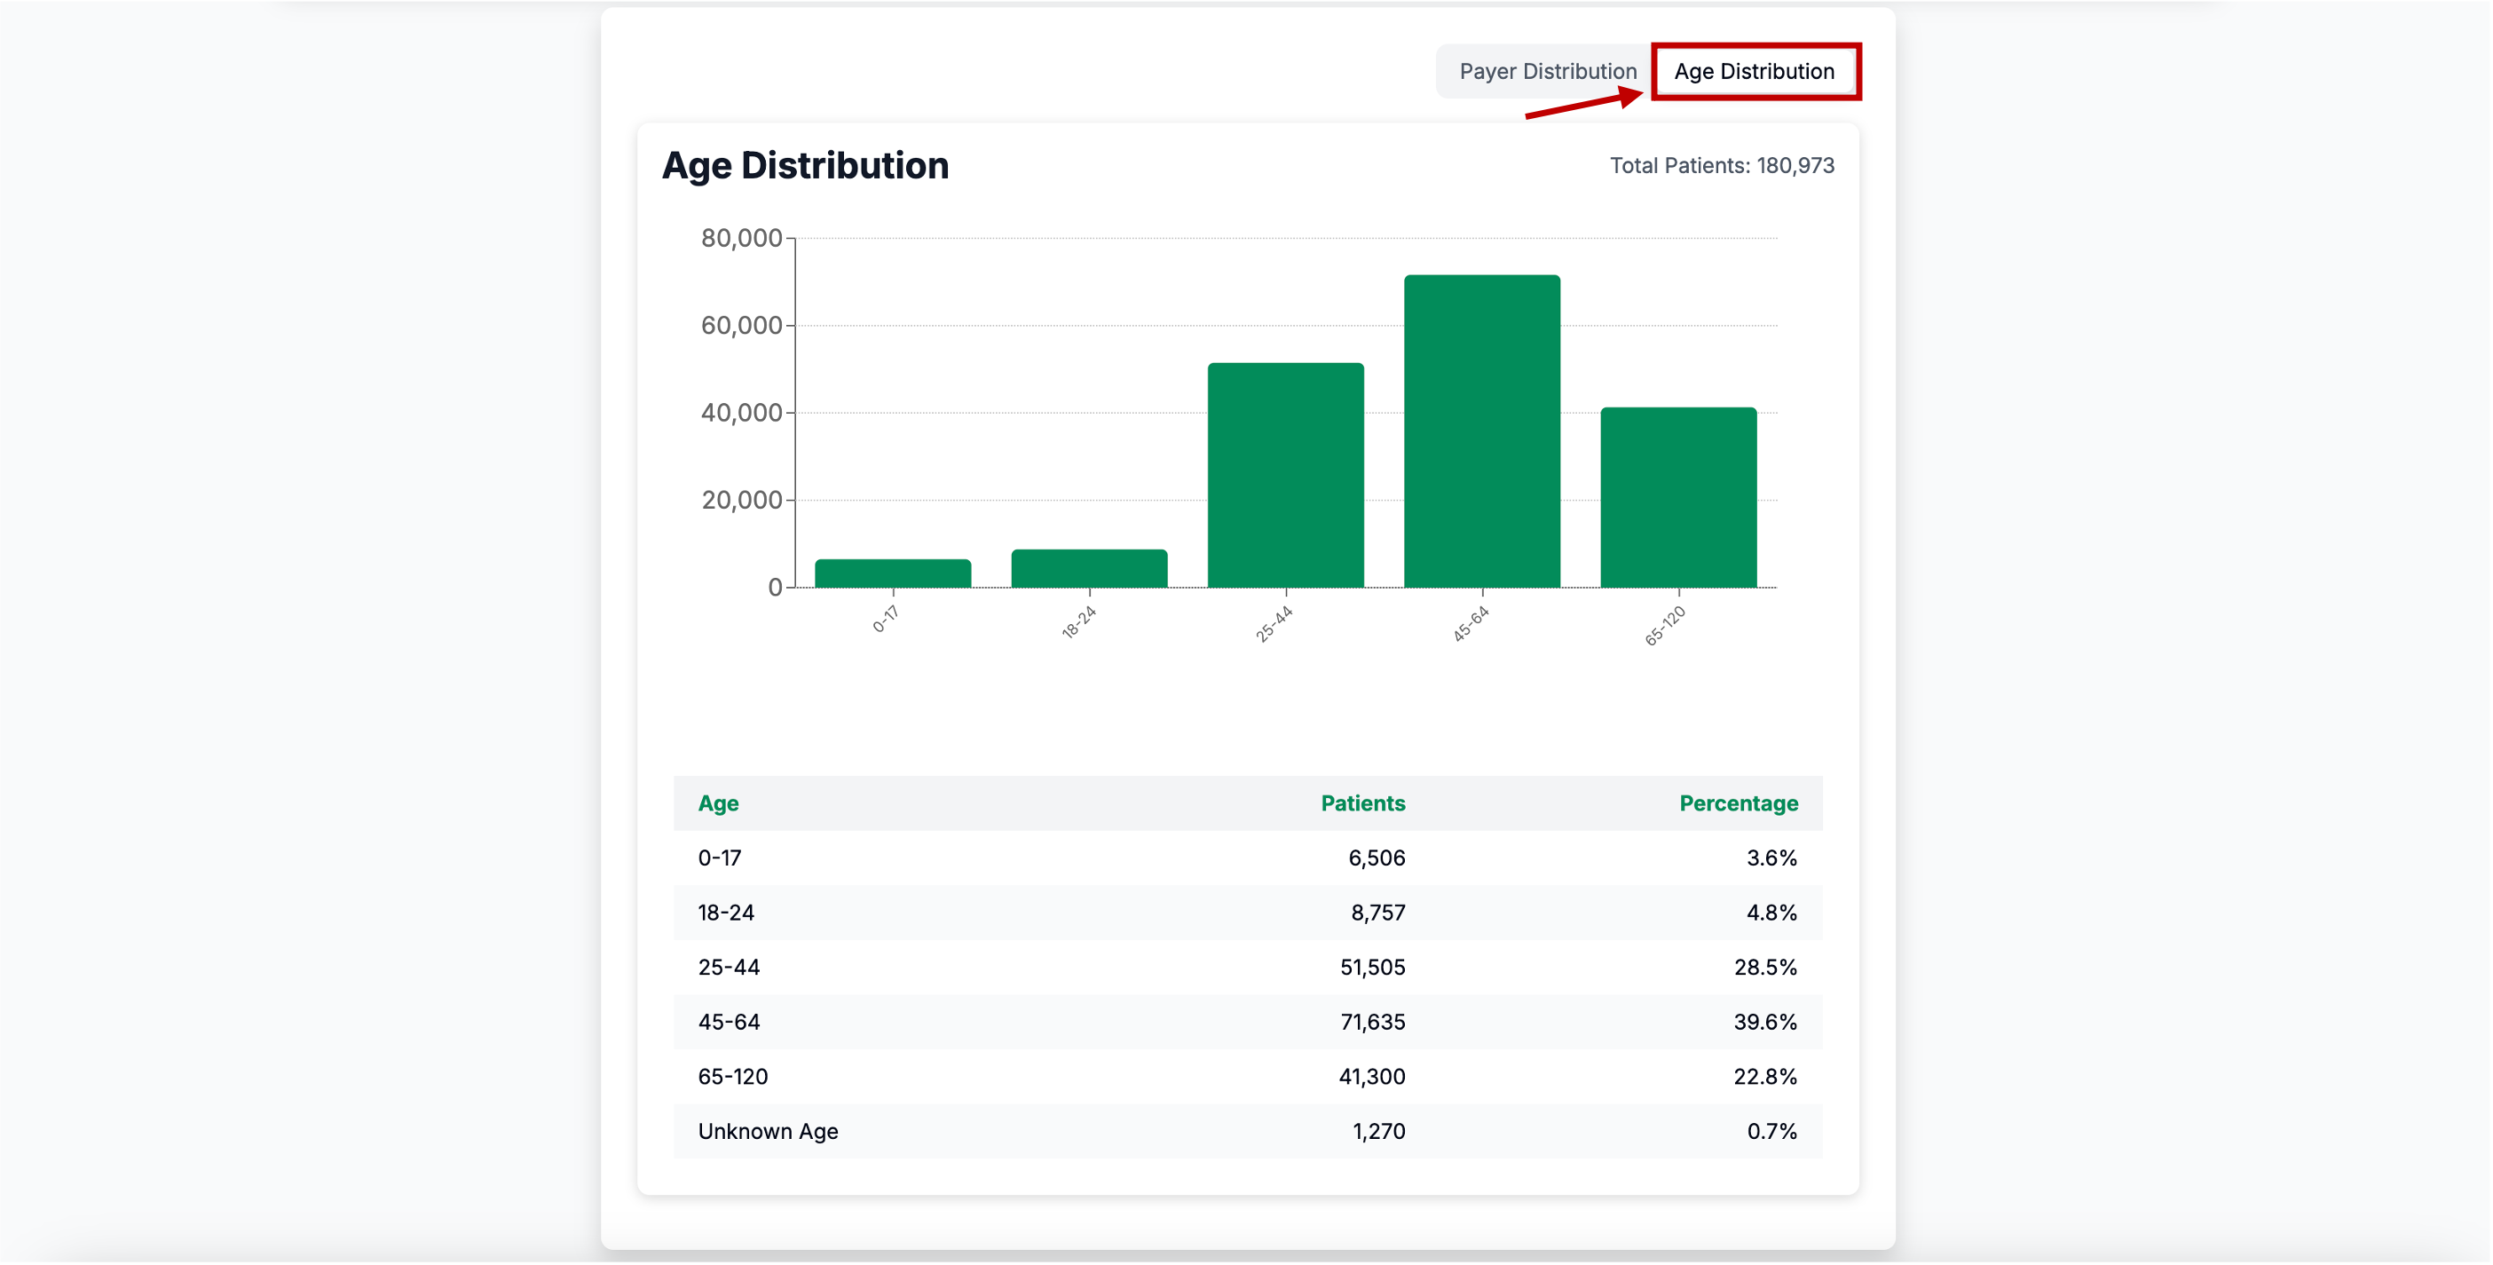This screenshot has width=2493, height=1265.
Task: Click the 25-44 age group bar
Action: (1285, 475)
